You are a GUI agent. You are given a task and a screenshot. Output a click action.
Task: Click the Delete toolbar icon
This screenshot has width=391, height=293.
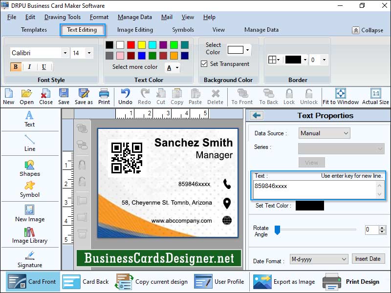coord(216,97)
